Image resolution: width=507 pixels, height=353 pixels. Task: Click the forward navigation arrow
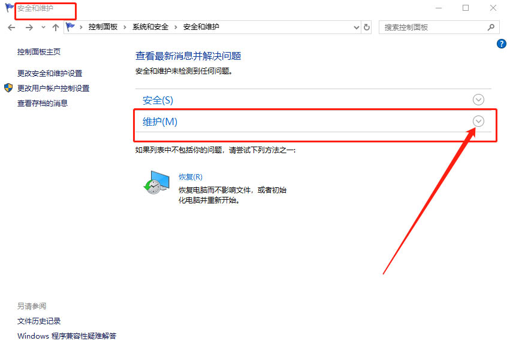pos(29,28)
